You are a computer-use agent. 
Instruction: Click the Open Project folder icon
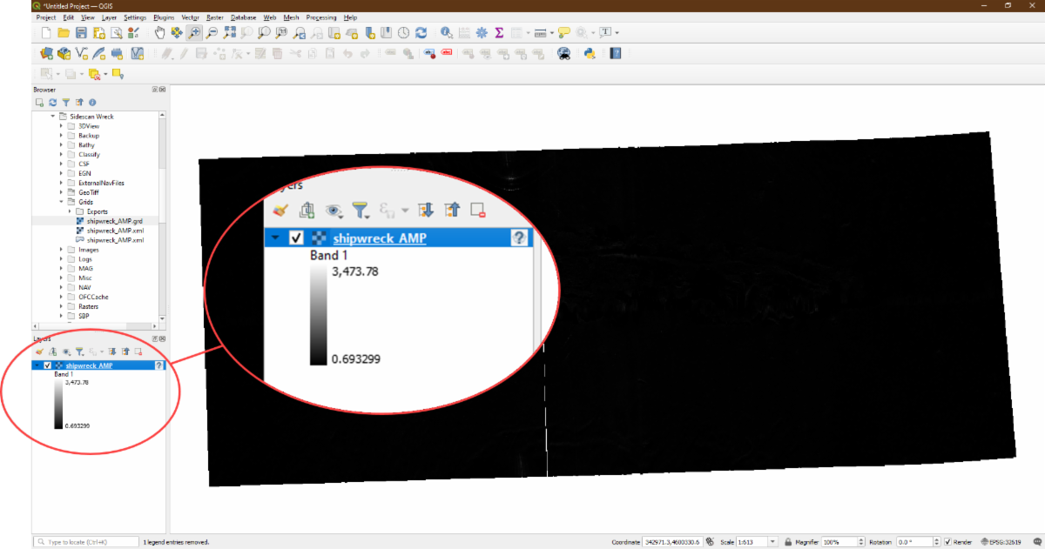[x=64, y=33]
